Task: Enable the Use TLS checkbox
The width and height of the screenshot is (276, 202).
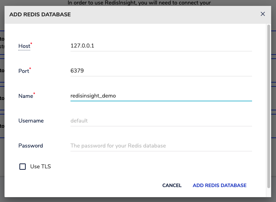Action: (23, 167)
